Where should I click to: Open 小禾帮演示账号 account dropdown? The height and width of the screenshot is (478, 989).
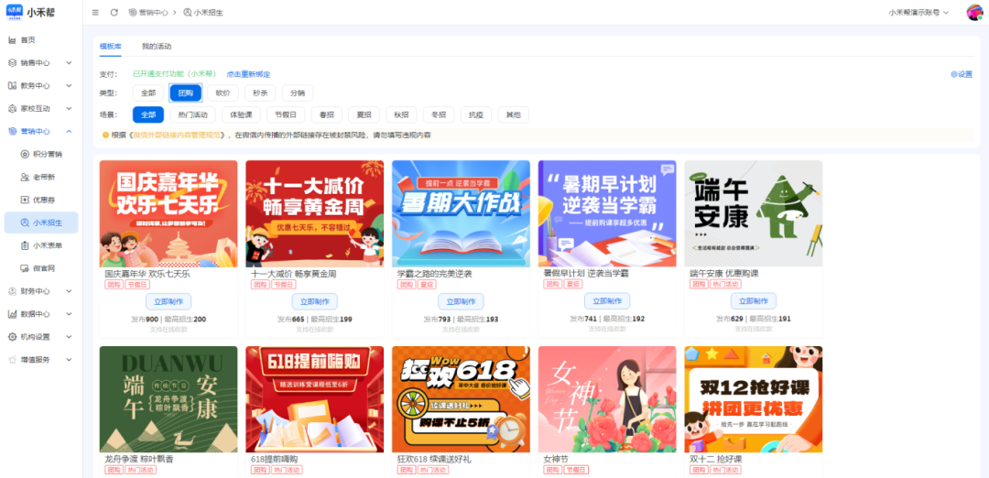click(918, 13)
